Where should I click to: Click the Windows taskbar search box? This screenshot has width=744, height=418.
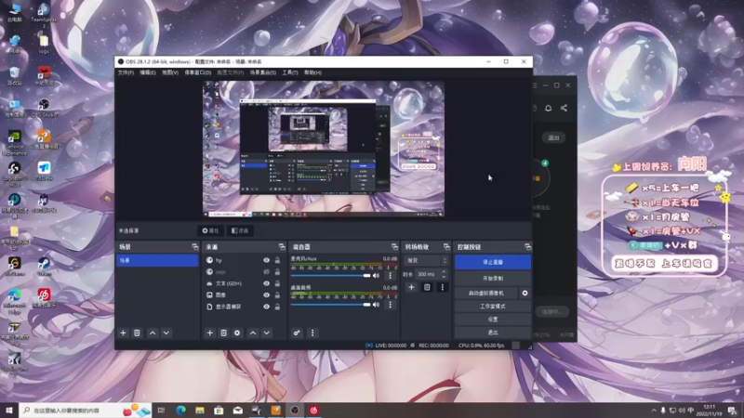(86, 411)
